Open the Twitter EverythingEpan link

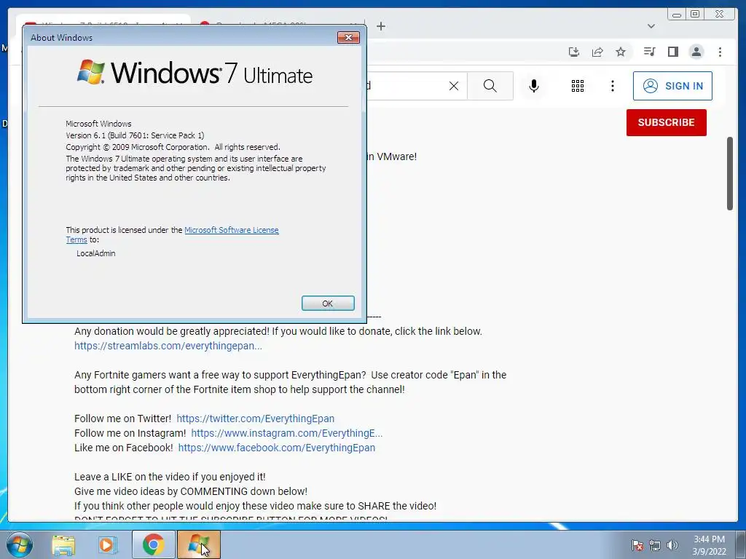point(256,419)
